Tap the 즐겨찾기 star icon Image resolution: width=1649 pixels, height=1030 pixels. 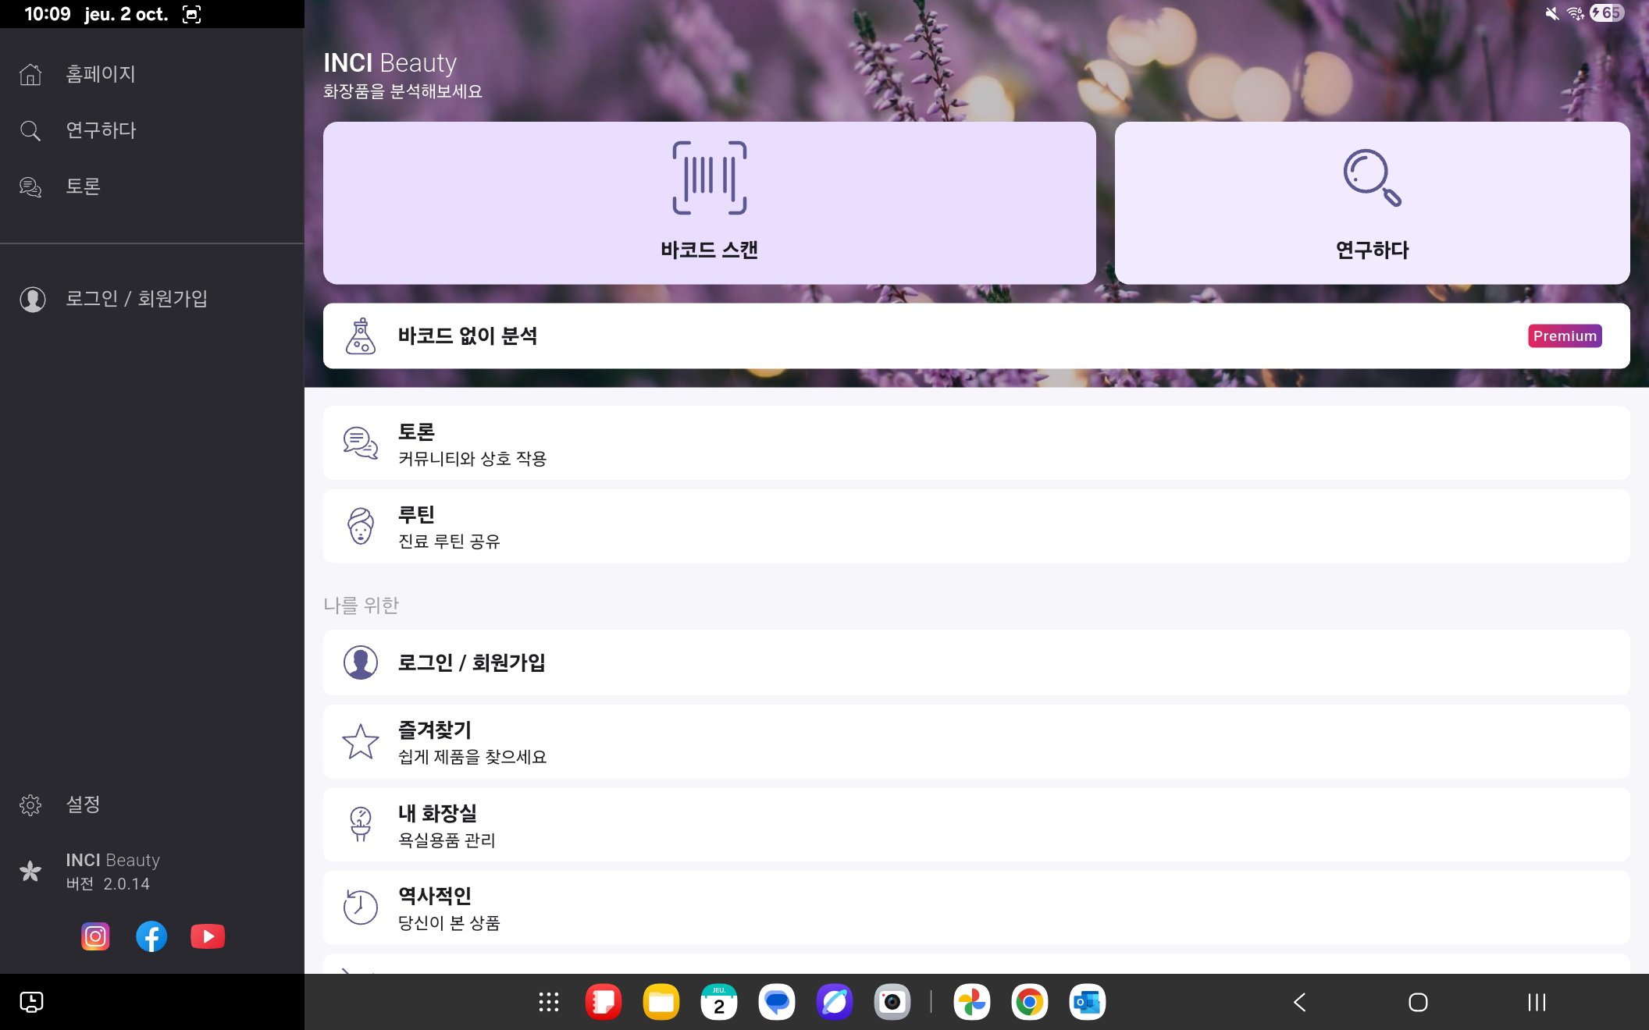(361, 742)
